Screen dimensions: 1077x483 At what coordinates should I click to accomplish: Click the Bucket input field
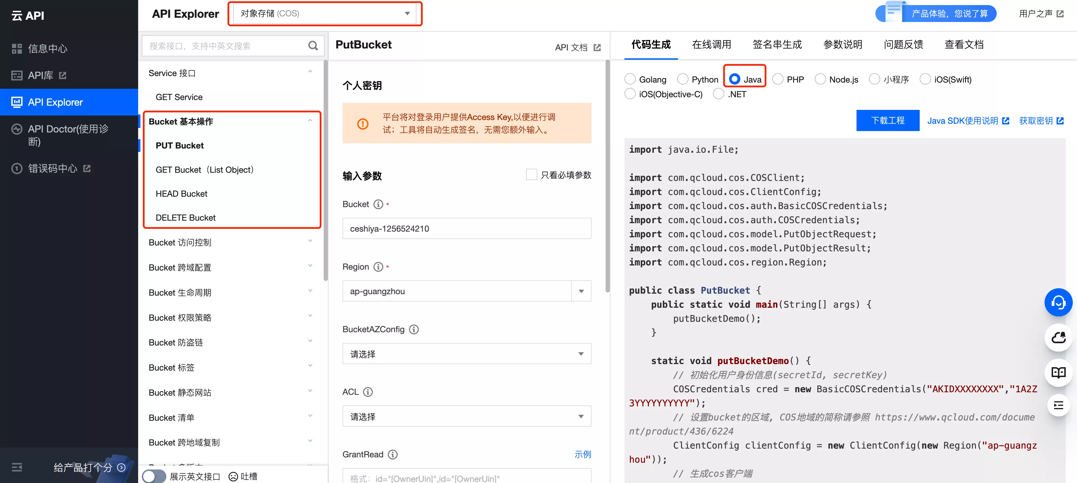tap(467, 228)
